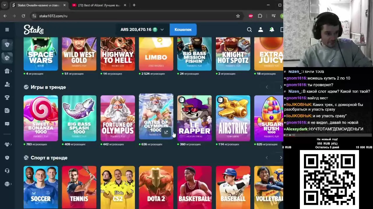
Task: Open the Fortune of Olympus game
Action: [118, 118]
